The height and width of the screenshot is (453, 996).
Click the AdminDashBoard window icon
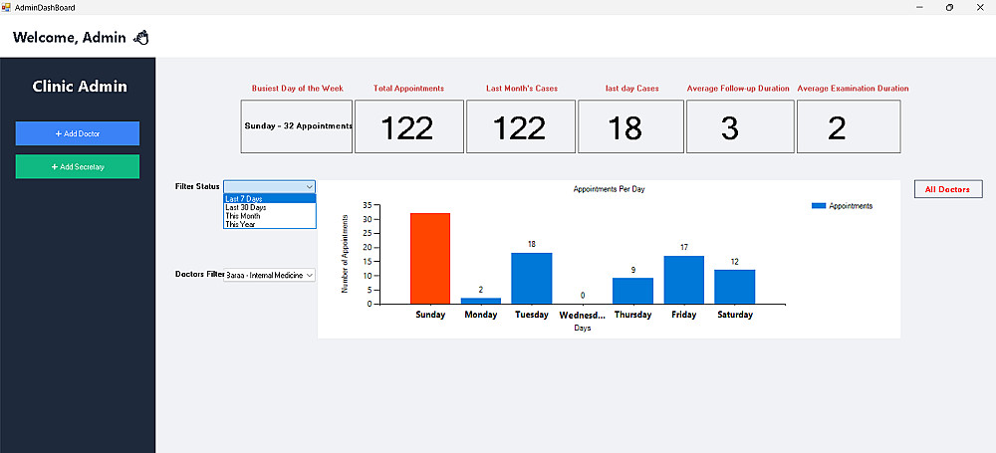point(6,8)
